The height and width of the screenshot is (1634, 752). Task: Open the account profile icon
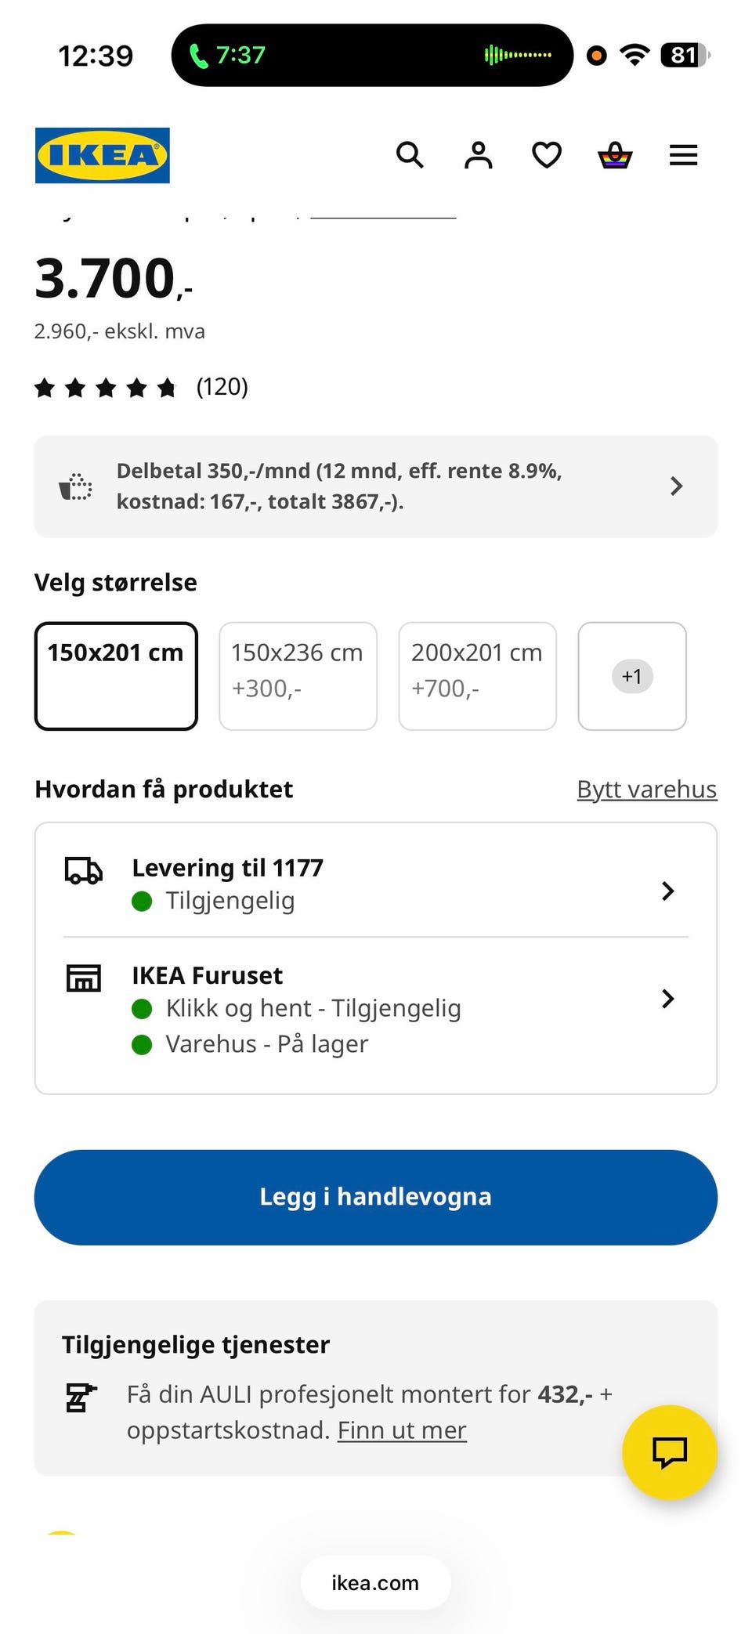479,155
